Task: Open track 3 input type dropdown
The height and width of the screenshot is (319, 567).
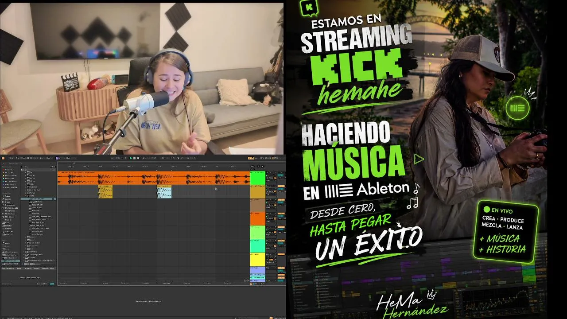Action: pyautogui.click(x=270, y=200)
